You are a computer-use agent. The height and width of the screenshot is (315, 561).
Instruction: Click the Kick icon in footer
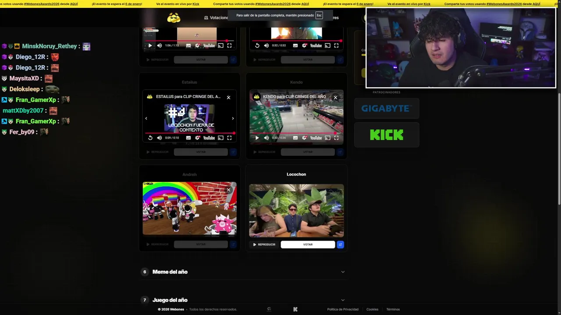point(295,309)
